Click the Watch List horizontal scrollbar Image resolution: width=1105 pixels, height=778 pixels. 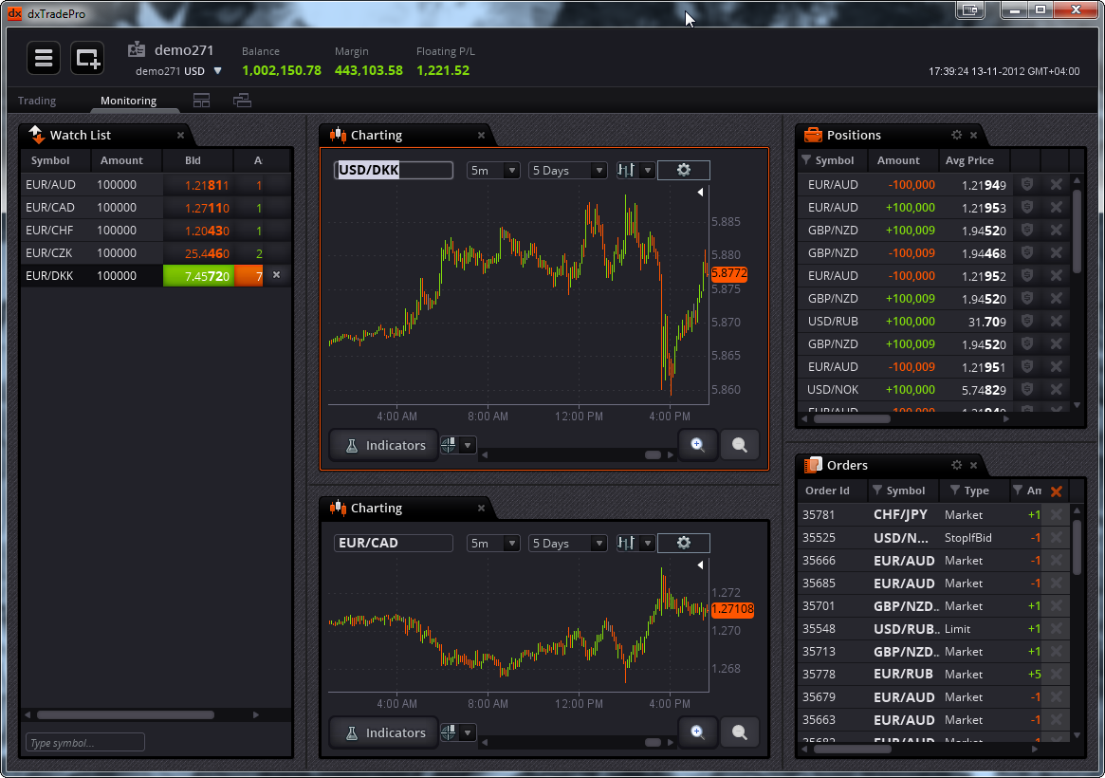(125, 714)
